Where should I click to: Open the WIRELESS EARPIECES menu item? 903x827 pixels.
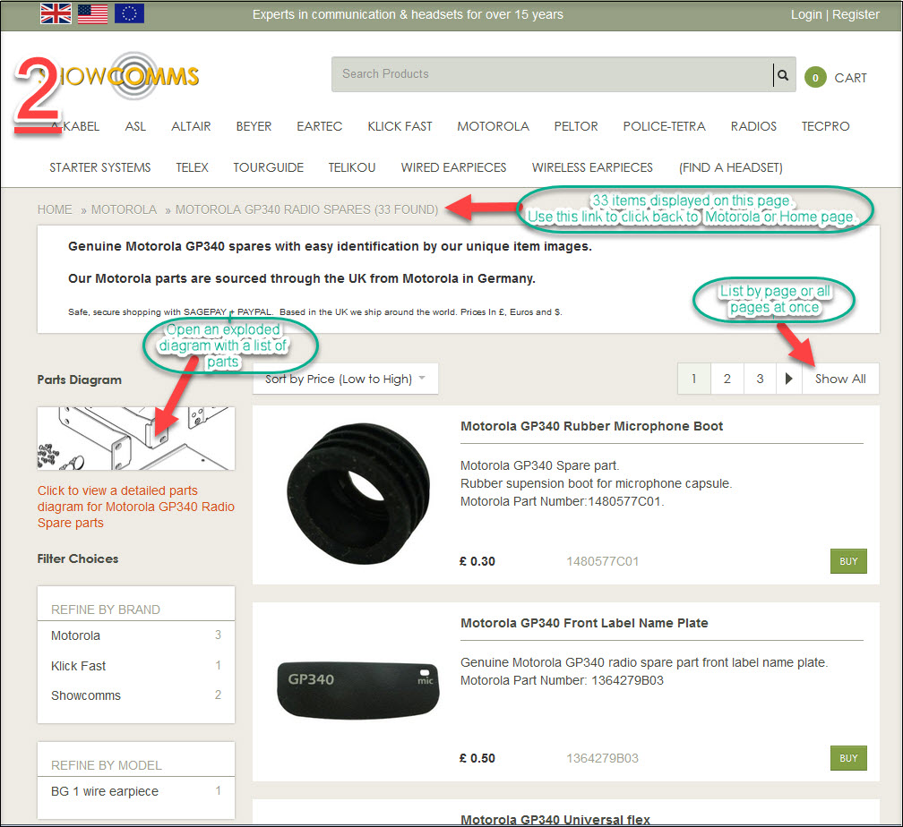pos(592,167)
